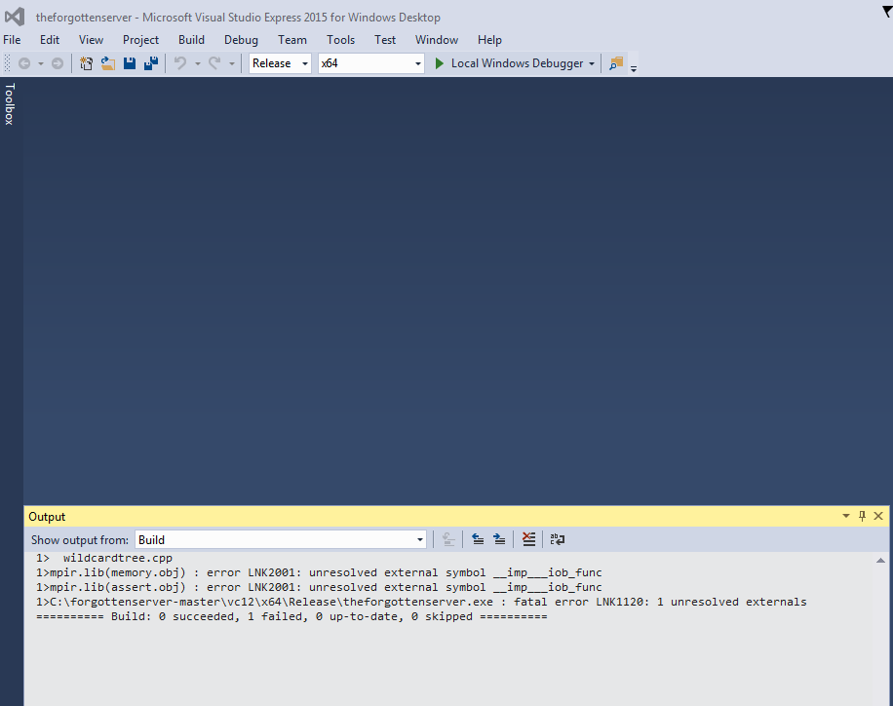893x706 pixels.
Task: Navigate forward with the forward arrow icon
Action: (x=58, y=63)
